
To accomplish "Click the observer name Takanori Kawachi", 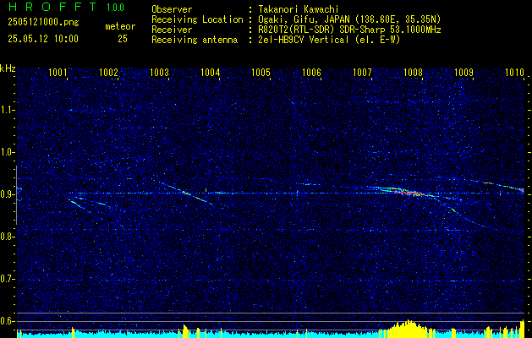I will point(299,9).
